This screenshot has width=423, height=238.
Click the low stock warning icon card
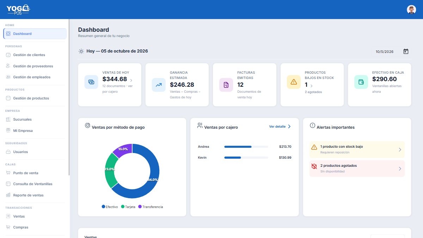294,82
